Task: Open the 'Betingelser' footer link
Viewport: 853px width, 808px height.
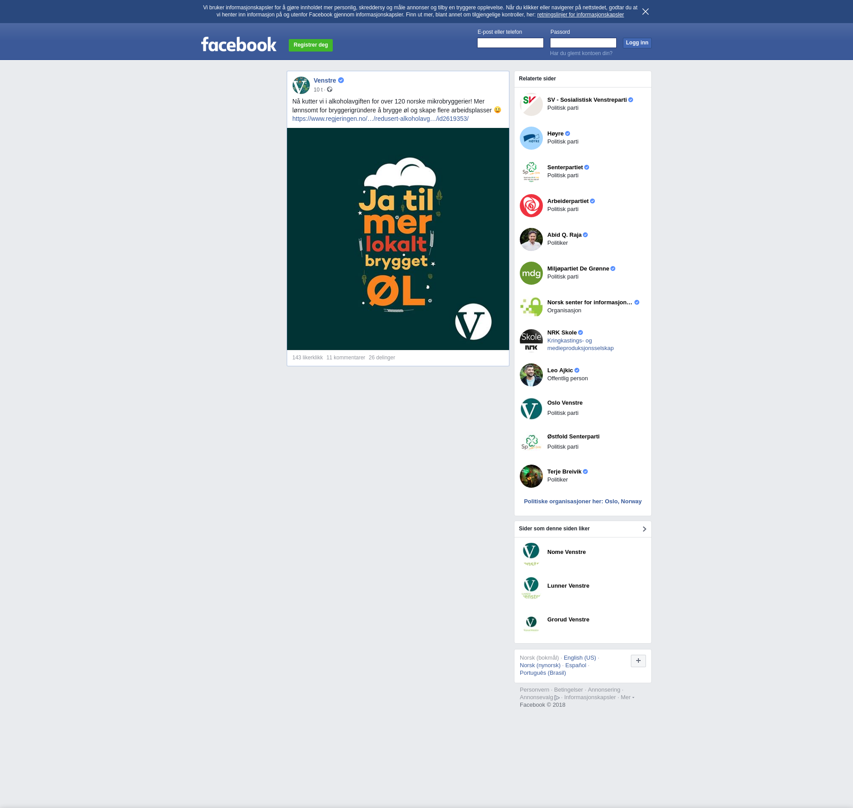Action: [568, 690]
